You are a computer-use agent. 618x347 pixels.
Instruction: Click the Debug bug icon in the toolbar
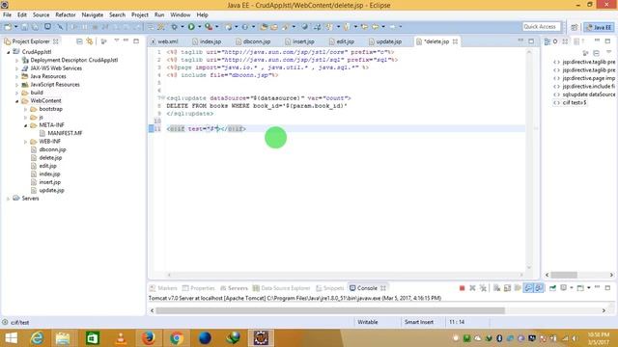pos(174,27)
